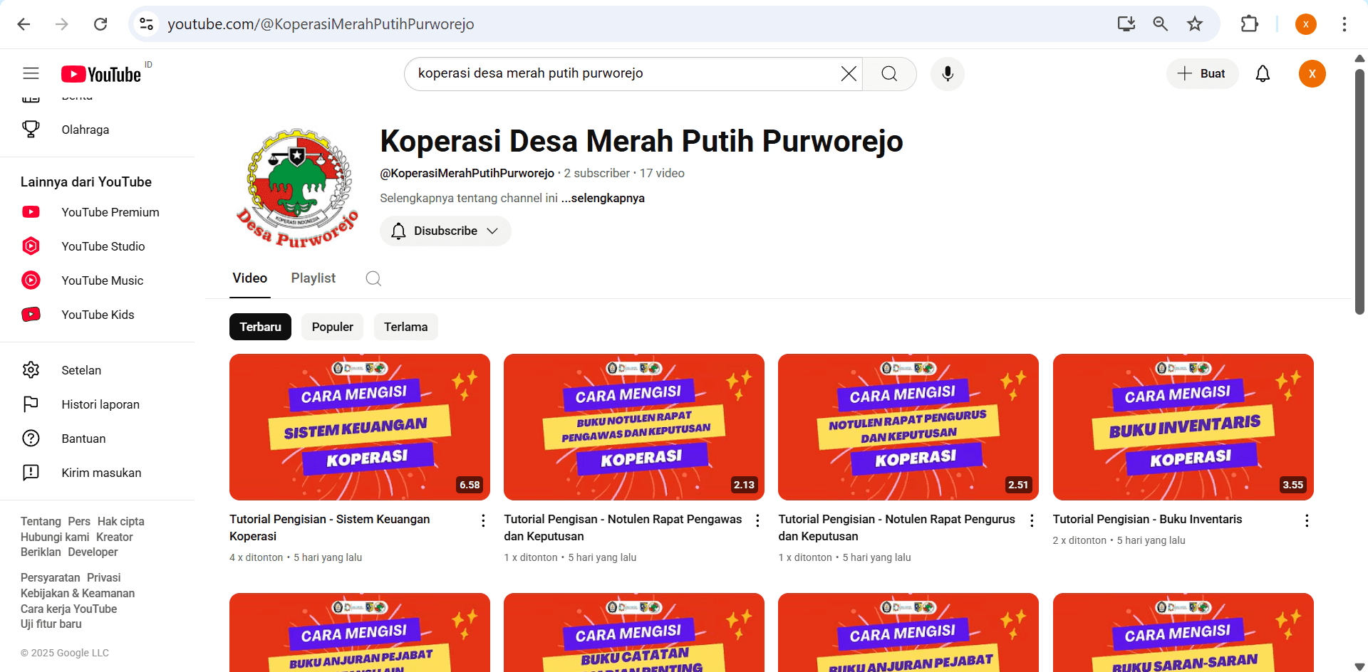This screenshot has width=1368, height=672.
Task: Open the YouTube account avatar menu
Action: coord(1312,73)
